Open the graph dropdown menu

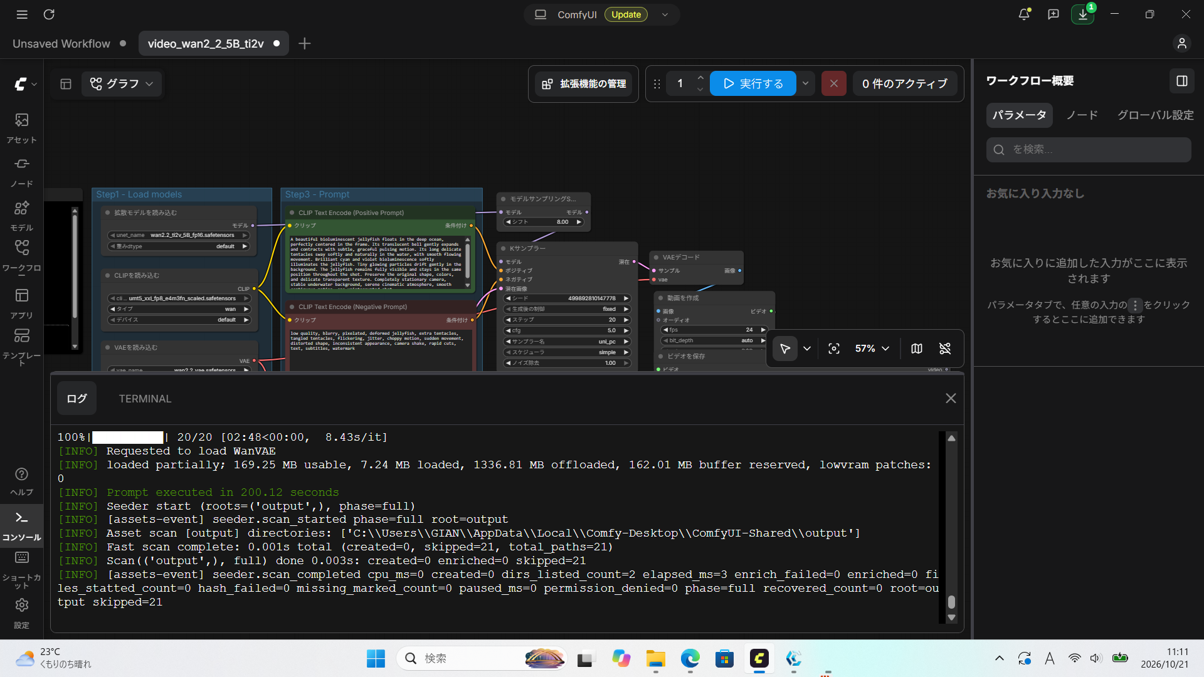click(122, 84)
